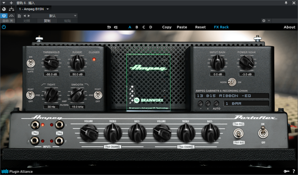Click the Power Soak knob

(247, 62)
